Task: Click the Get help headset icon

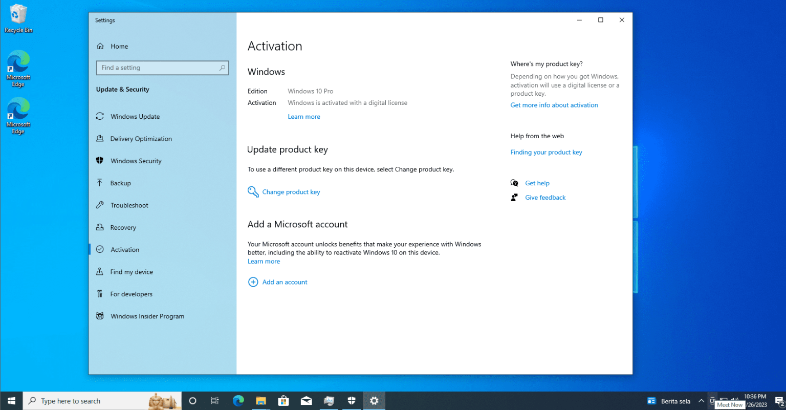Action: [x=514, y=182]
